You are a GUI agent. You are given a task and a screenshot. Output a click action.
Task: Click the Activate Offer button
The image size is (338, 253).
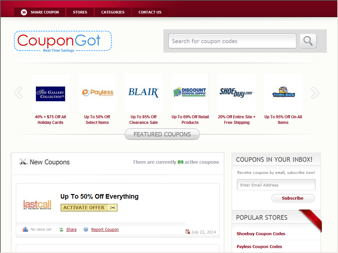pyautogui.click(x=89, y=208)
